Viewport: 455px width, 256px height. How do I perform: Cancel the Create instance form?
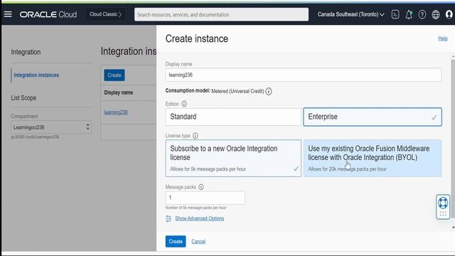198,242
